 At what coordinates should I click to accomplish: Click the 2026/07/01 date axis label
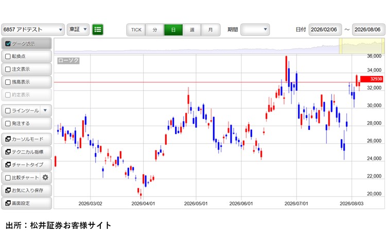(296, 204)
